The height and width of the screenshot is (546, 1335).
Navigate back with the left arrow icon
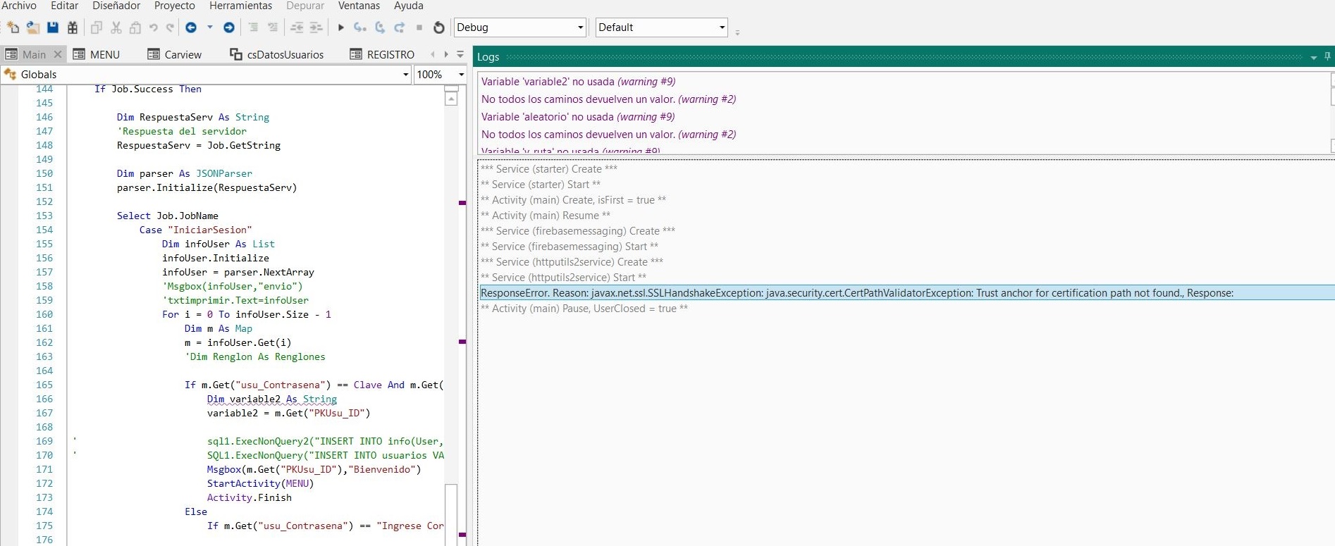pyautogui.click(x=191, y=27)
